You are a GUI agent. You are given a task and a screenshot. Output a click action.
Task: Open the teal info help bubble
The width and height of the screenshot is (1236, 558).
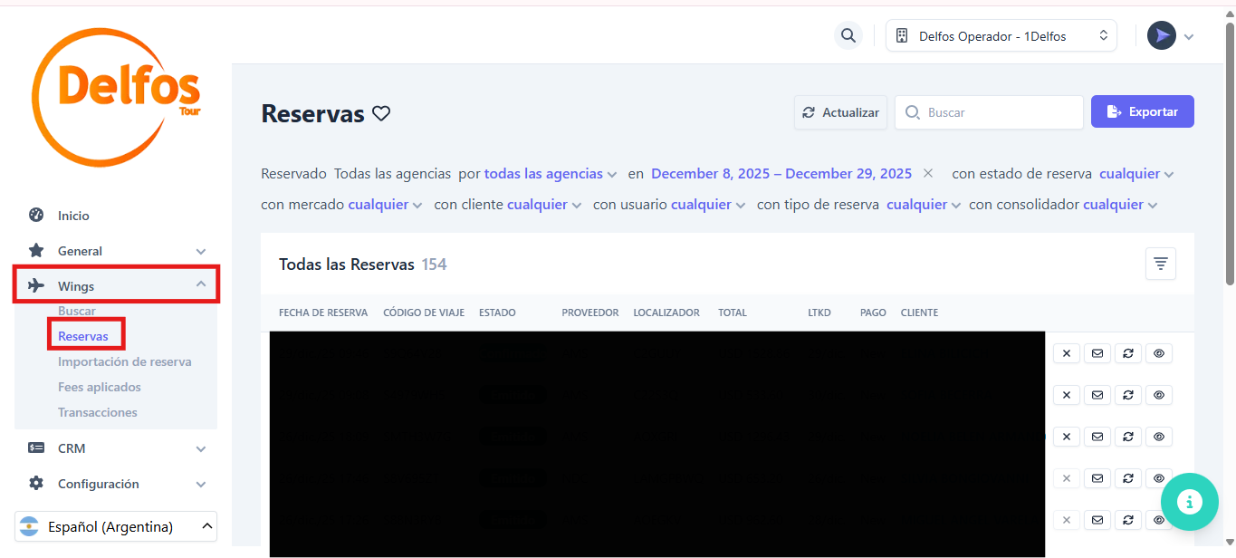pyautogui.click(x=1189, y=502)
